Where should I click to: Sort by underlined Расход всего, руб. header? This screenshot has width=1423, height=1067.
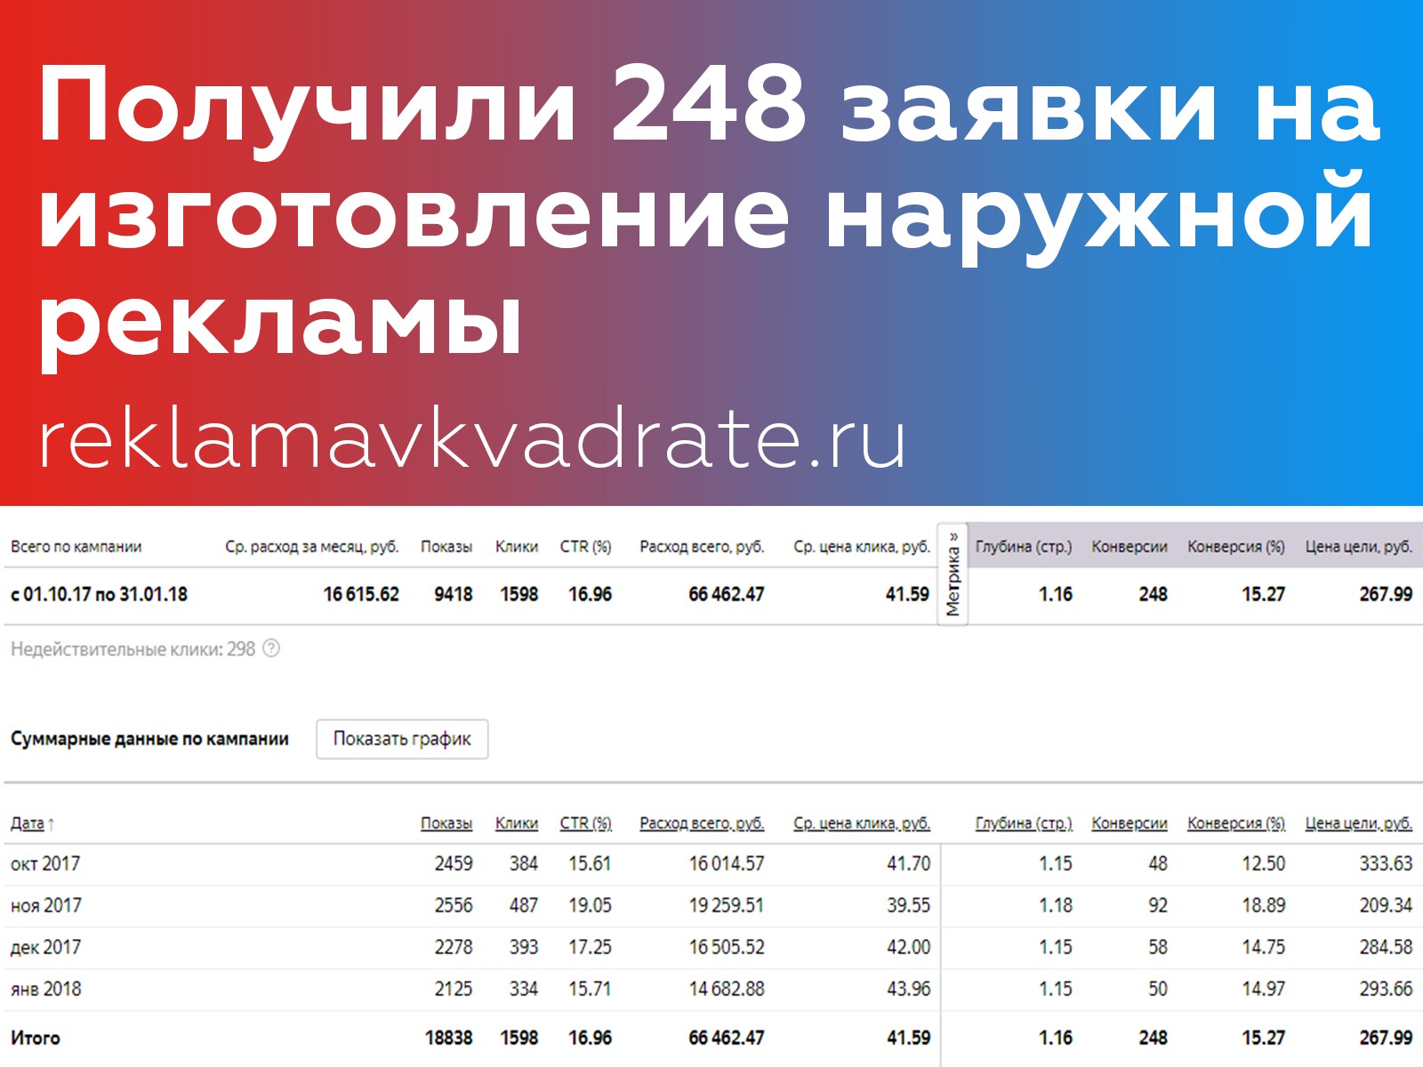point(702,823)
